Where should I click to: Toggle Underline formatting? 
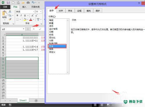(x=25, y=16)
